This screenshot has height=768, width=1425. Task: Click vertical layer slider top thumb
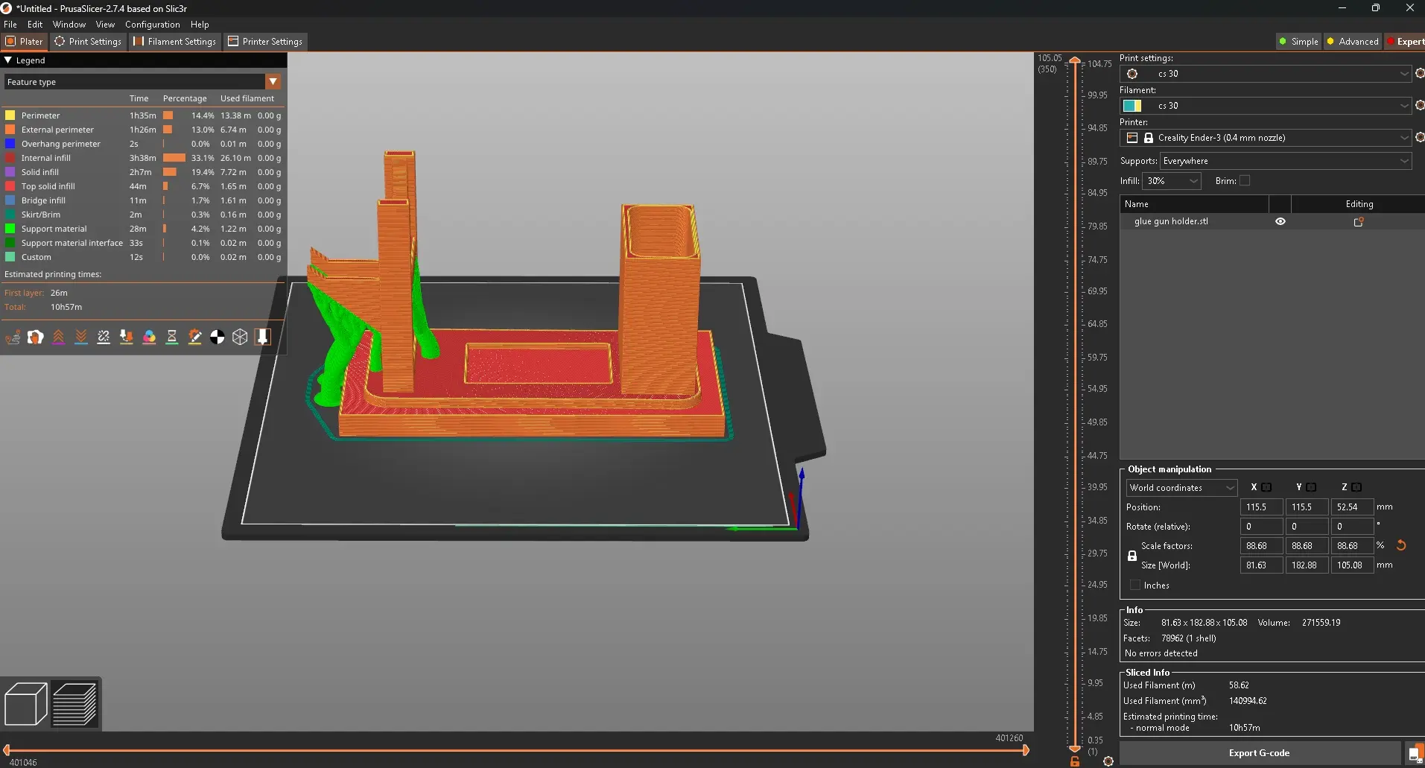click(x=1075, y=61)
